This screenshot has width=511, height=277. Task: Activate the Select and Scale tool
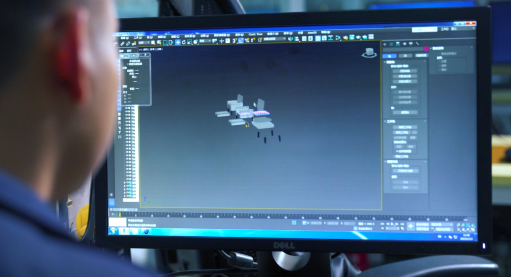[x=190, y=42]
